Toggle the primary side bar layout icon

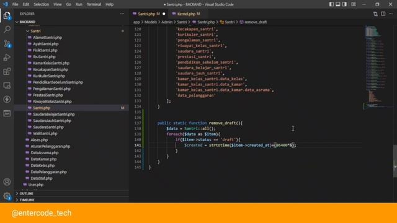331,4
